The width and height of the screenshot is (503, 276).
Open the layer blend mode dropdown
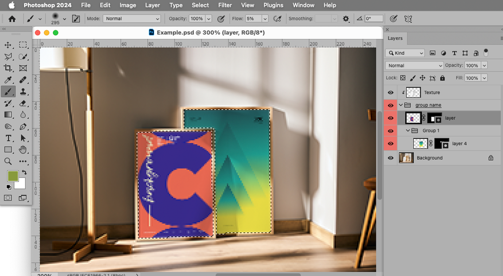click(x=414, y=65)
